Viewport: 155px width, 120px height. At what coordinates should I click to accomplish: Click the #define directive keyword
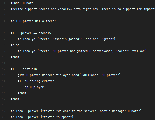[17, 9]
